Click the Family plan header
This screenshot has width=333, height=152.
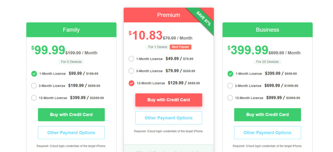click(71, 30)
